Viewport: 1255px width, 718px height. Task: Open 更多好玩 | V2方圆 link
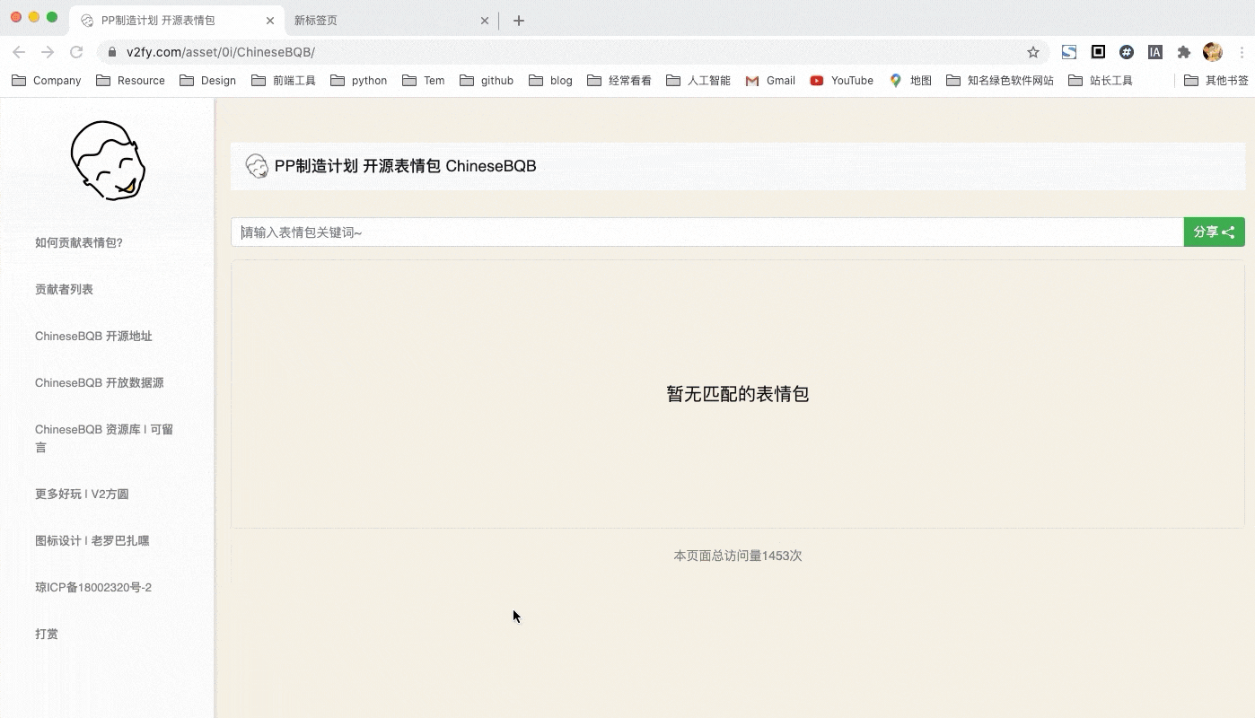(82, 494)
